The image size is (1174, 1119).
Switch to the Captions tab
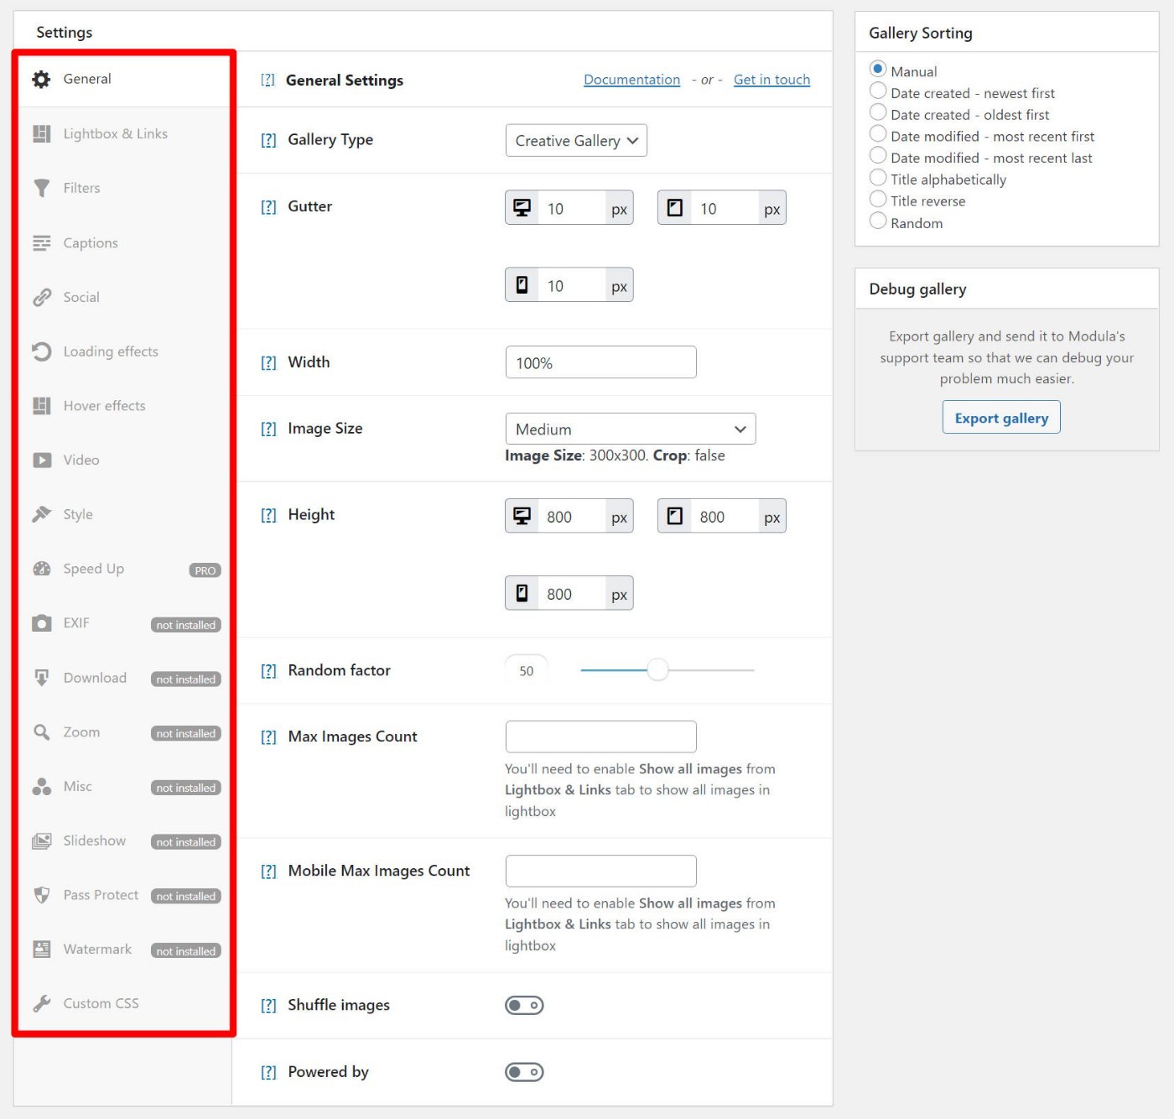[91, 242]
